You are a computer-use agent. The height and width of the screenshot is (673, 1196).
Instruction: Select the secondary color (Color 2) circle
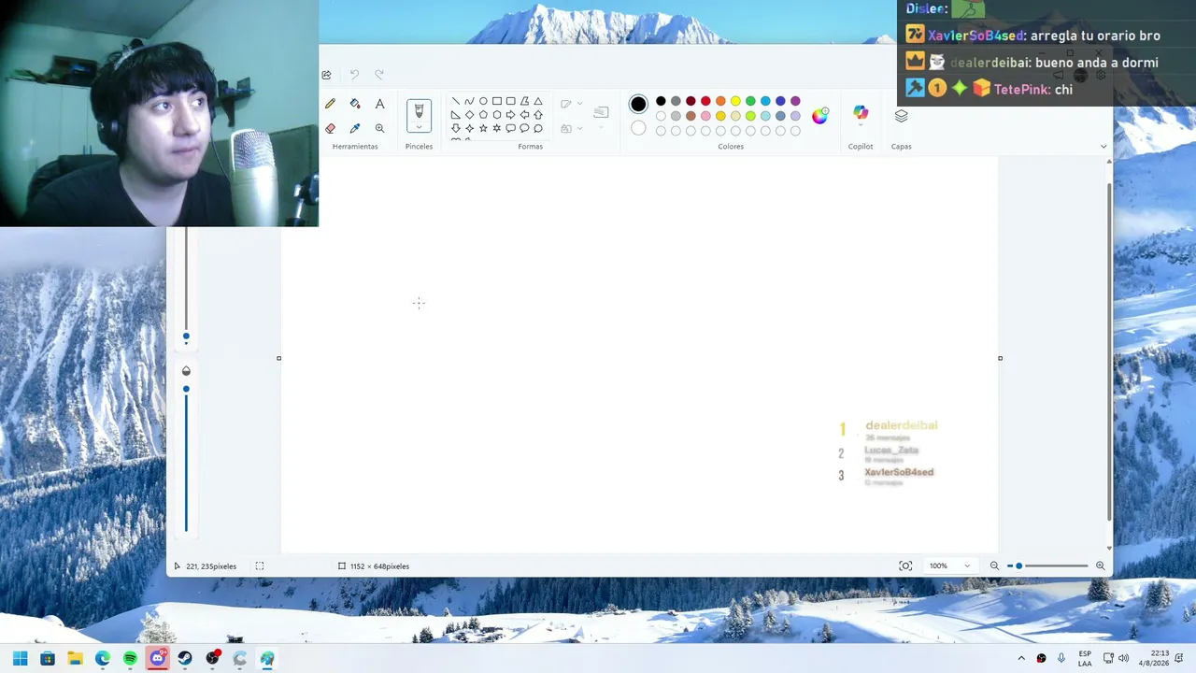[x=638, y=128]
